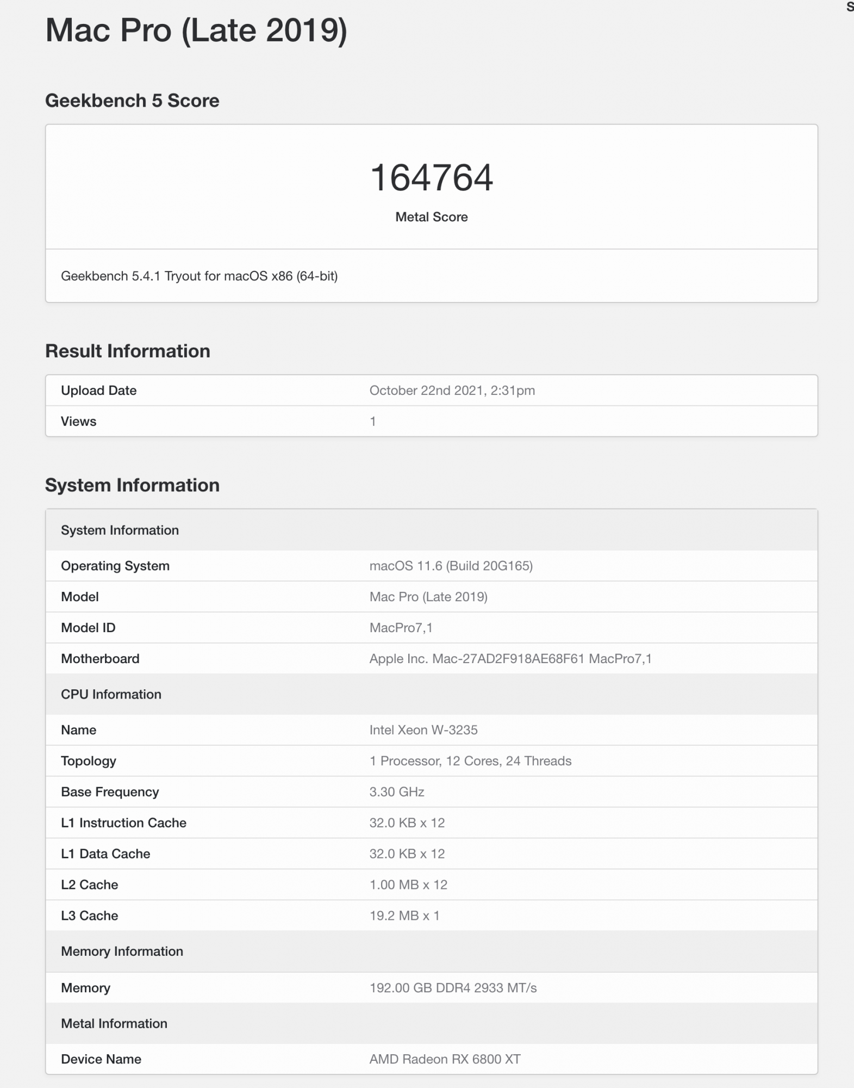Viewport: 854px width, 1088px height.
Task: Select the 192.00 GB DDR4 memory value
Action: 453,988
